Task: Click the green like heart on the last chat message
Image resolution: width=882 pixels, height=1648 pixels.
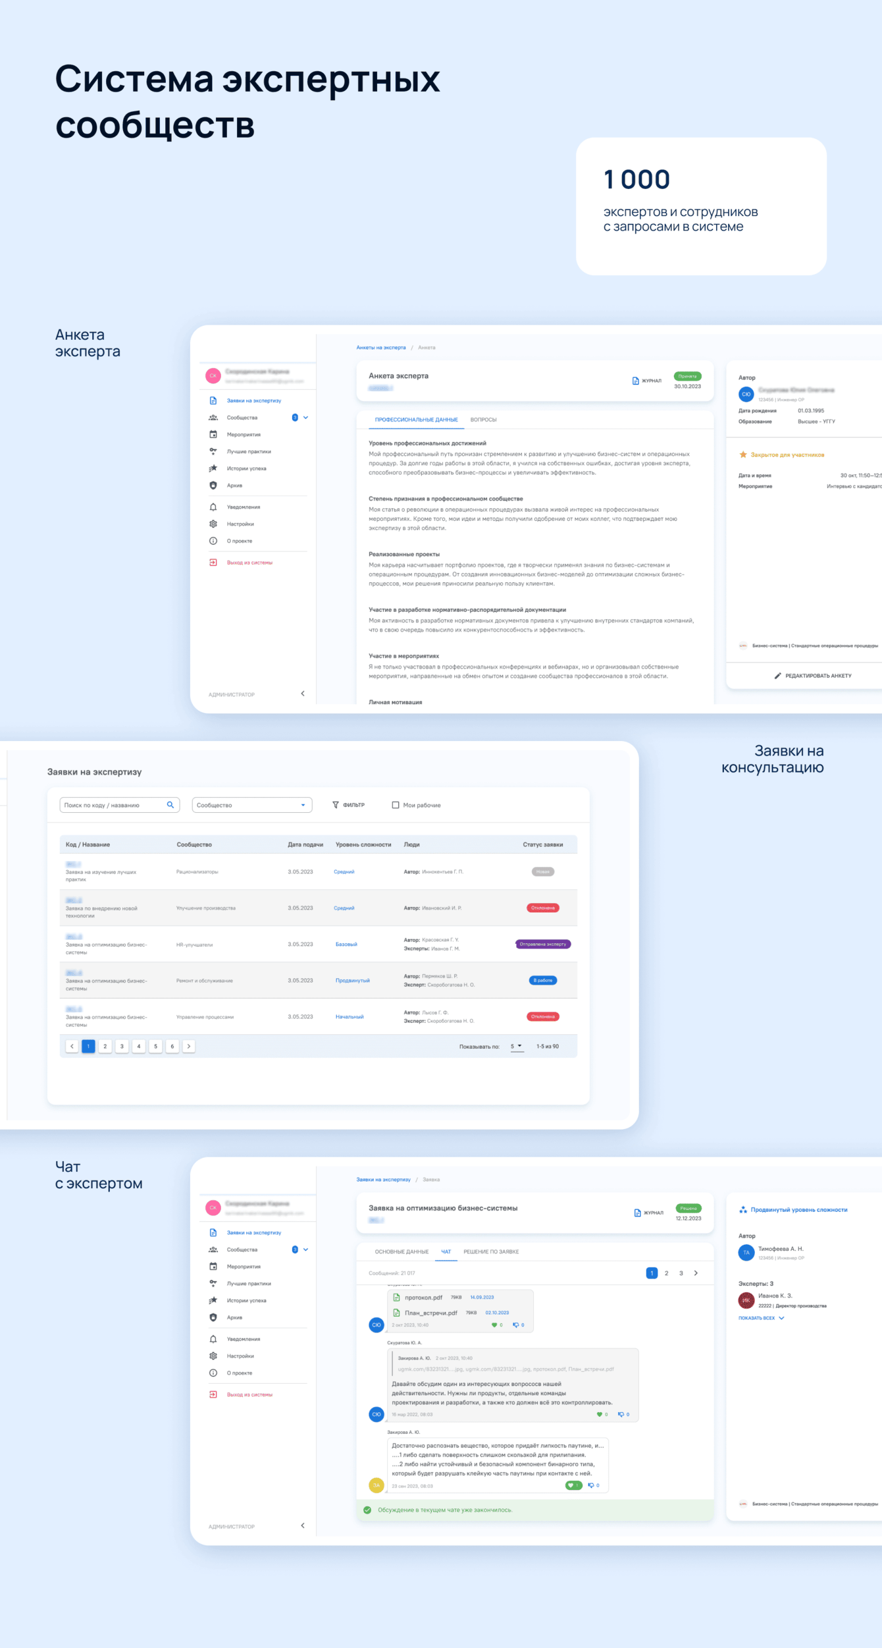Action: pos(571,1485)
